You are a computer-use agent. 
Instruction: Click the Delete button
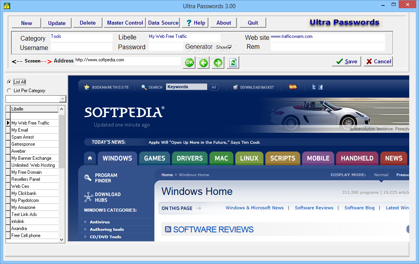click(88, 23)
